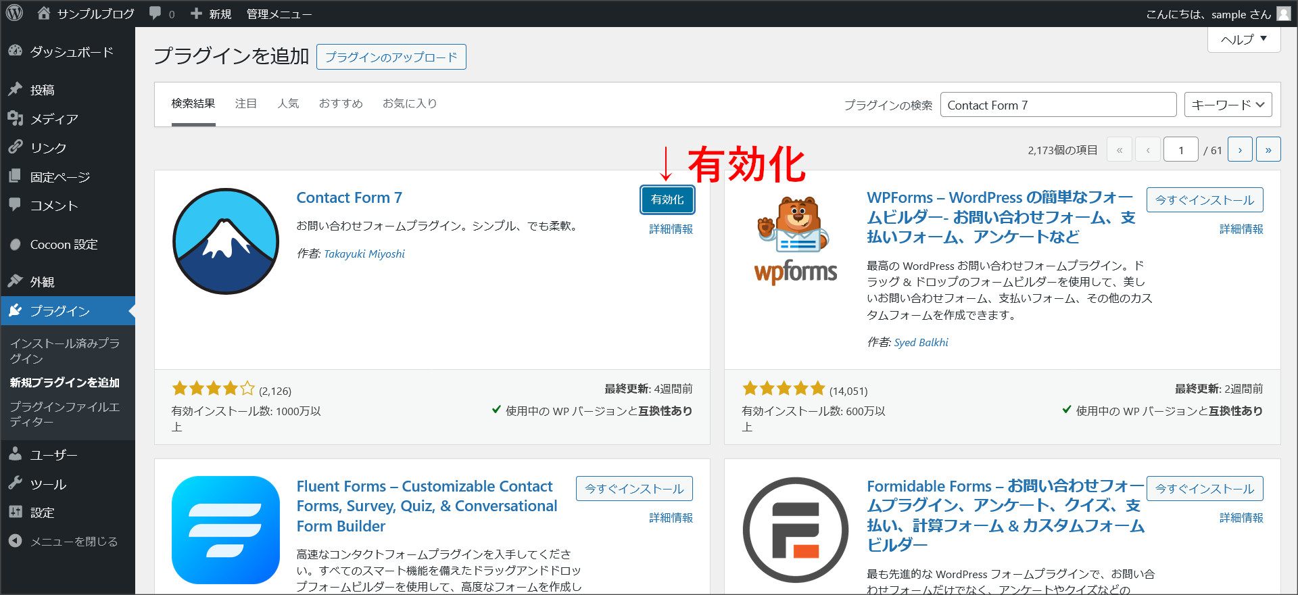Screen dimensions: 1298x595
Task: Open author link Takayuki Miyoshi
Action: coord(364,254)
